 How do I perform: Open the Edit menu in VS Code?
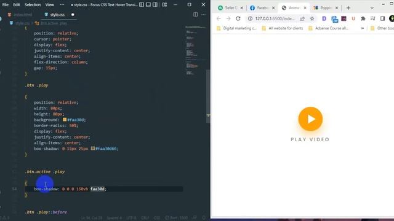pos(17,4)
